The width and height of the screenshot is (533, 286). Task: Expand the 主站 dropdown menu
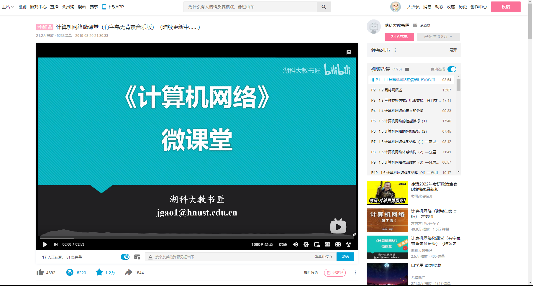(x=8, y=7)
